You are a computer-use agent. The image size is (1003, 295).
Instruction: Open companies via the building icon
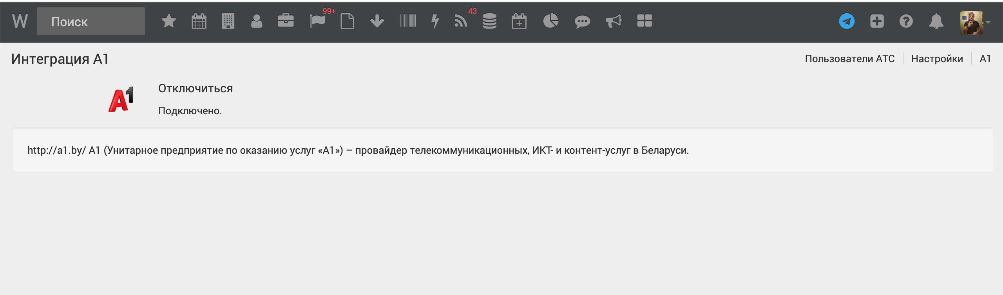(x=228, y=21)
